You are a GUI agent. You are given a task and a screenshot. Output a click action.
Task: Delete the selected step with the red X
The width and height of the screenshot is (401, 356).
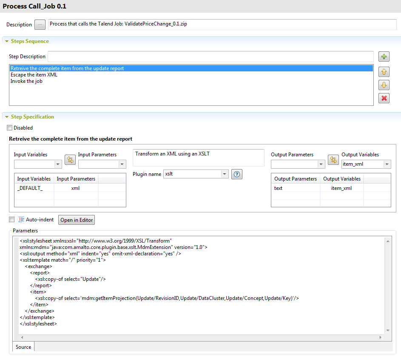tap(384, 99)
